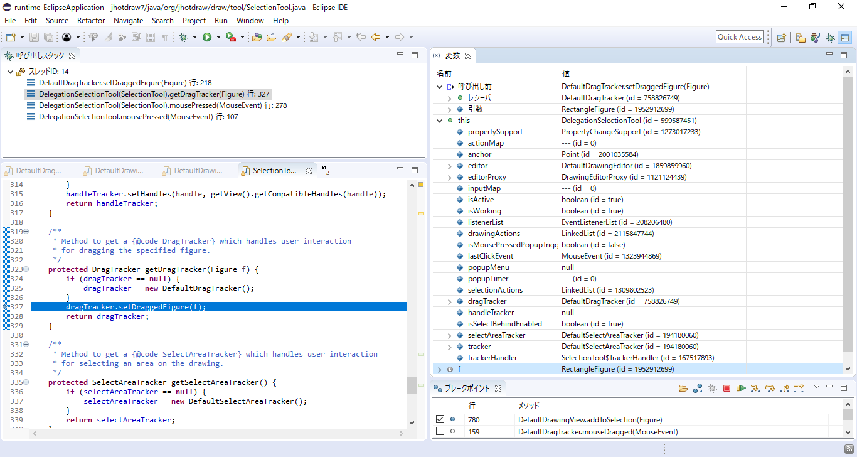The height and width of the screenshot is (457, 857).
Task: Click the blue circles icon in breakpoints toolbar
Action: pos(697,389)
